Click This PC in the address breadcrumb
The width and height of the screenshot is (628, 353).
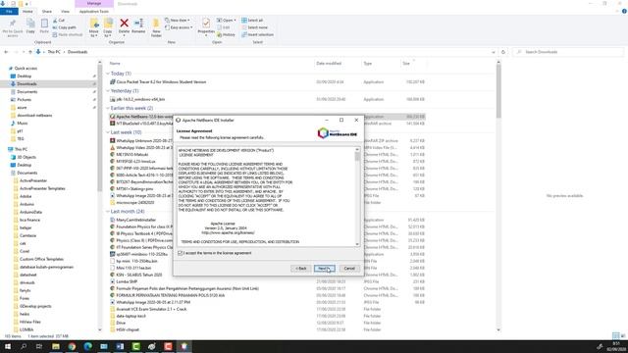pos(54,52)
